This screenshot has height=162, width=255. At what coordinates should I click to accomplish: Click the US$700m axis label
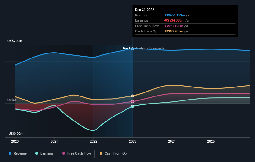point(15,41)
